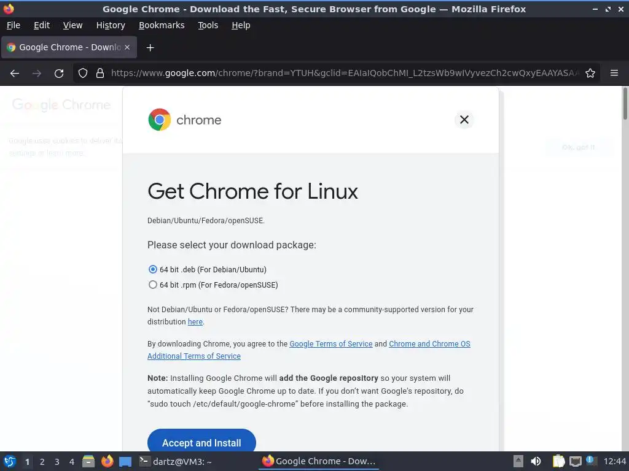Switch to workspace 1

point(27,462)
